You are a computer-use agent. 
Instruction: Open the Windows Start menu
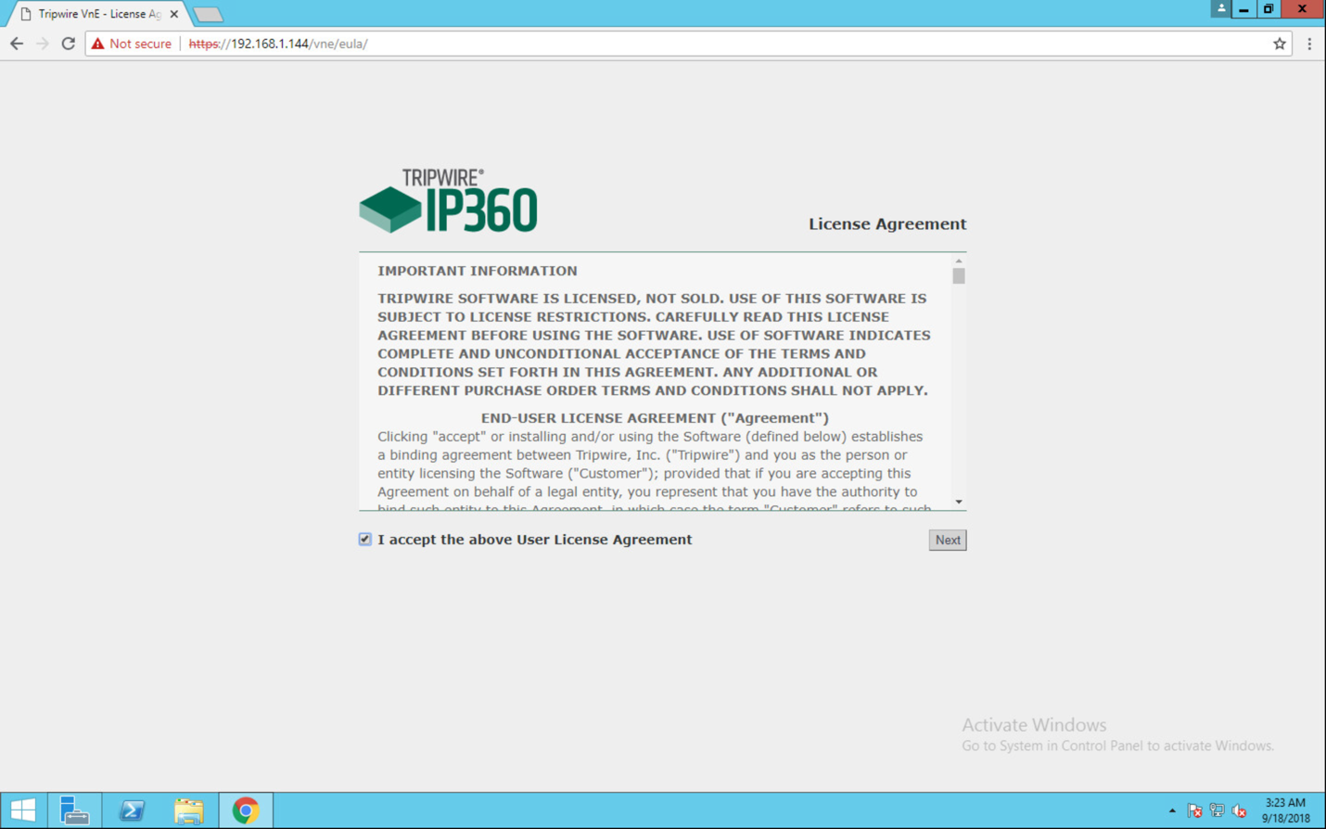click(23, 810)
